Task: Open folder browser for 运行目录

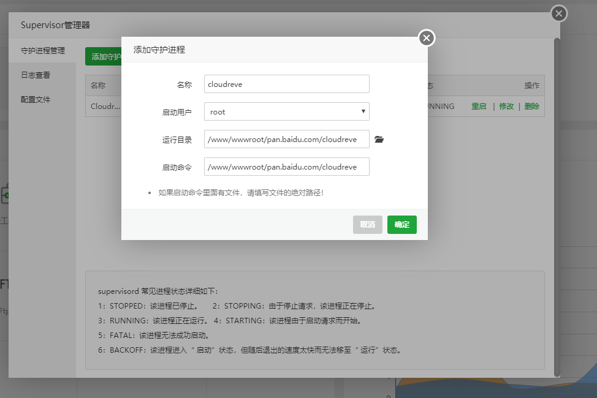Action: click(379, 140)
